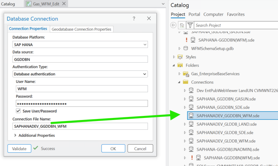This screenshot has width=278, height=166.
Task: Expand the Gas_EnterpriseBaseServices folder node
Action: pyautogui.click(x=179, y=74)
